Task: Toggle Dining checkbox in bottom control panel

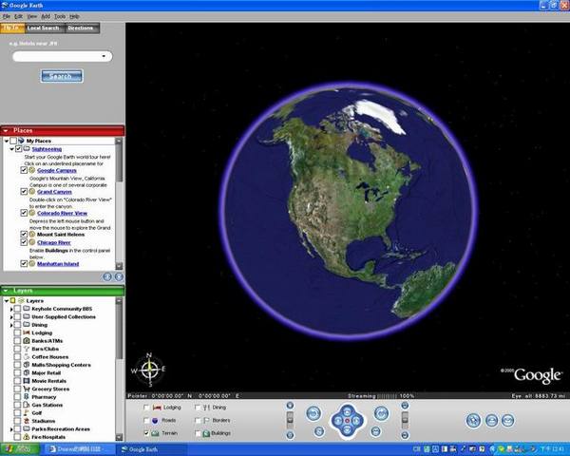Action: coord(198,408)
